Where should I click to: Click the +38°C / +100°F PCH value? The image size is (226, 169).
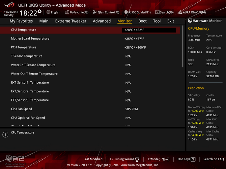[x=135, y=47]
